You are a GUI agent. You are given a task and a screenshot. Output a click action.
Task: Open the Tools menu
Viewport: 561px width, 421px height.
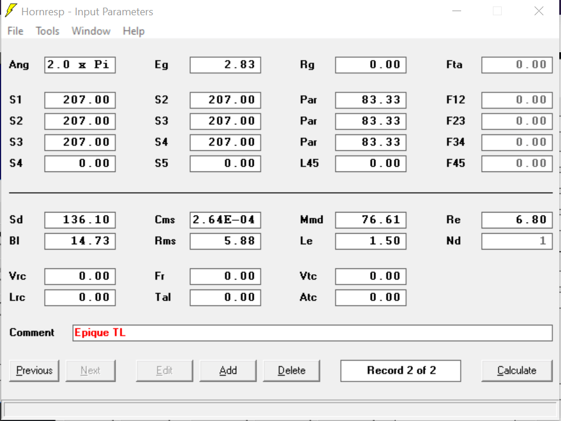47,31
